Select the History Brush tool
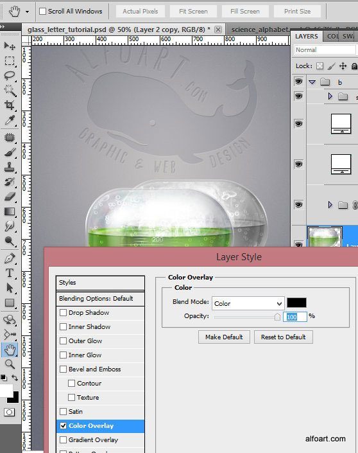 10,182
